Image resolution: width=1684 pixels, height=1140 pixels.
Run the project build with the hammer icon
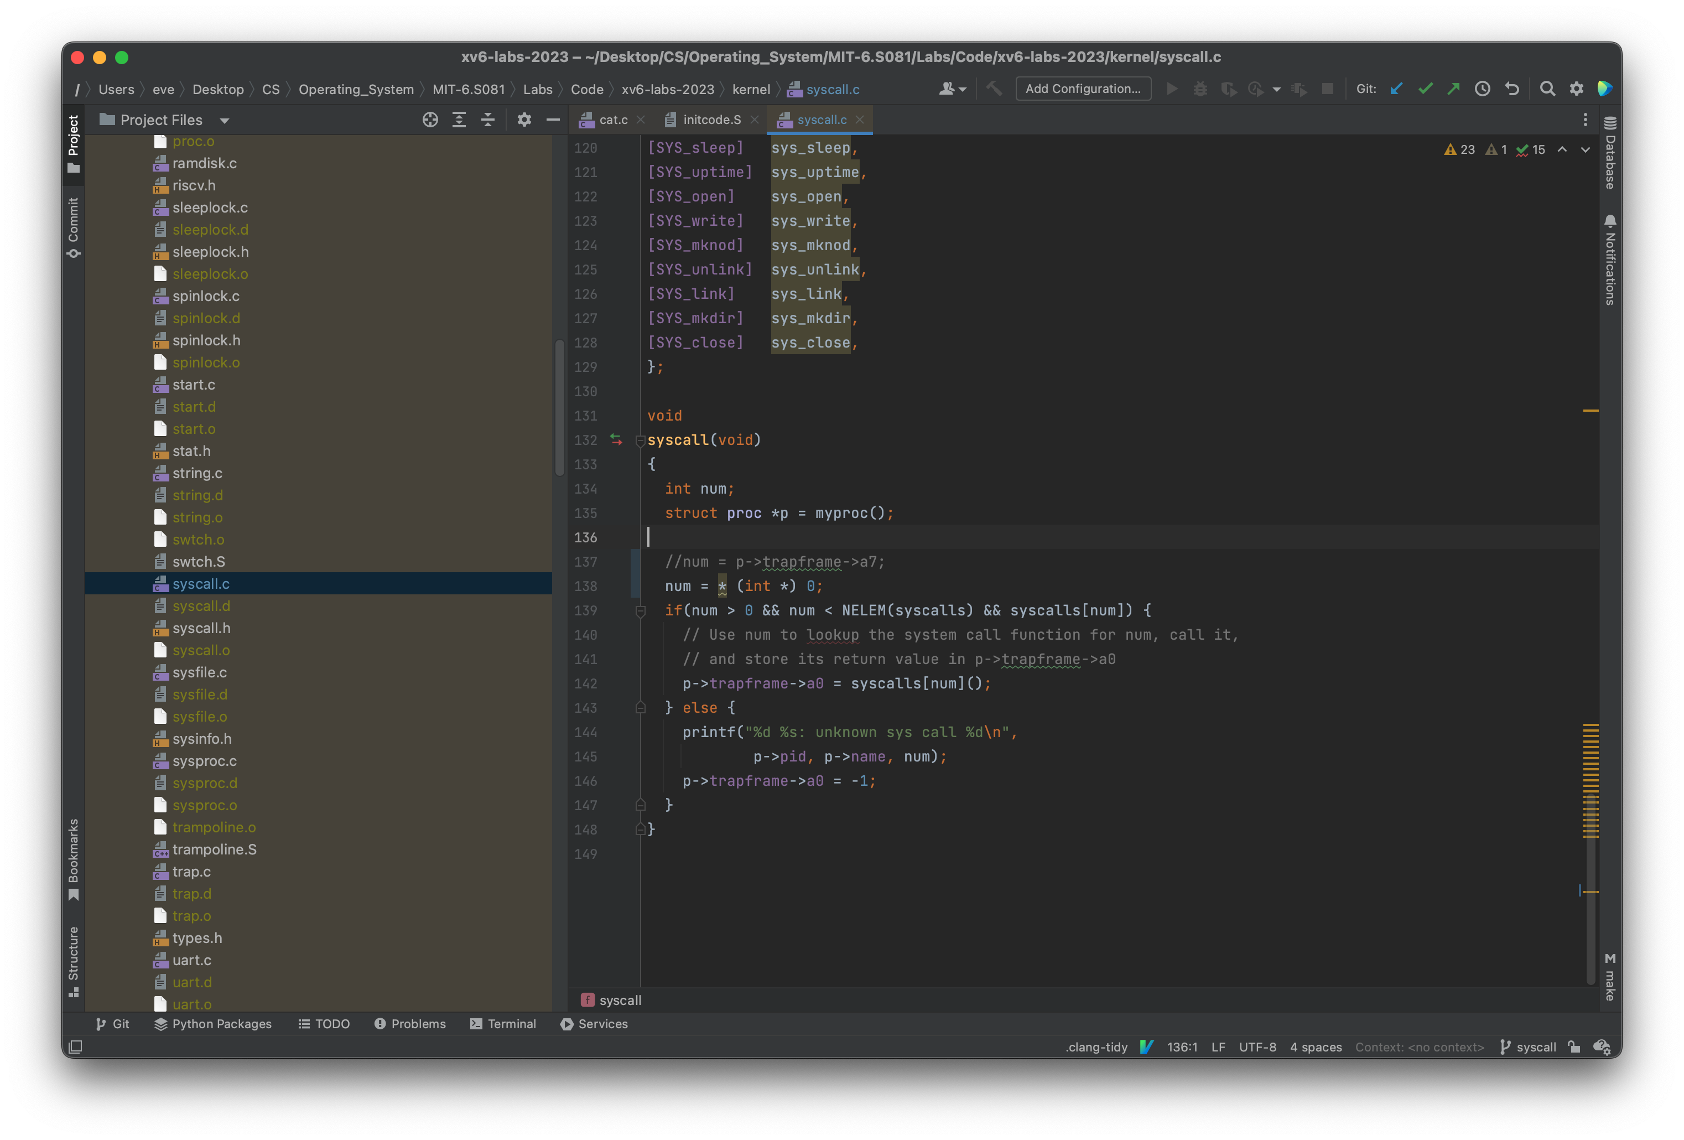[x=994, y=89]
